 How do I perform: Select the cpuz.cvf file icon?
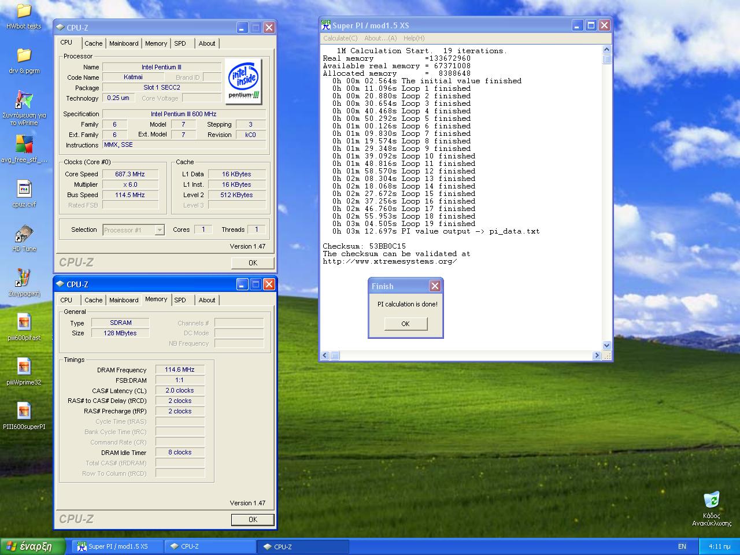click(24, 188)
